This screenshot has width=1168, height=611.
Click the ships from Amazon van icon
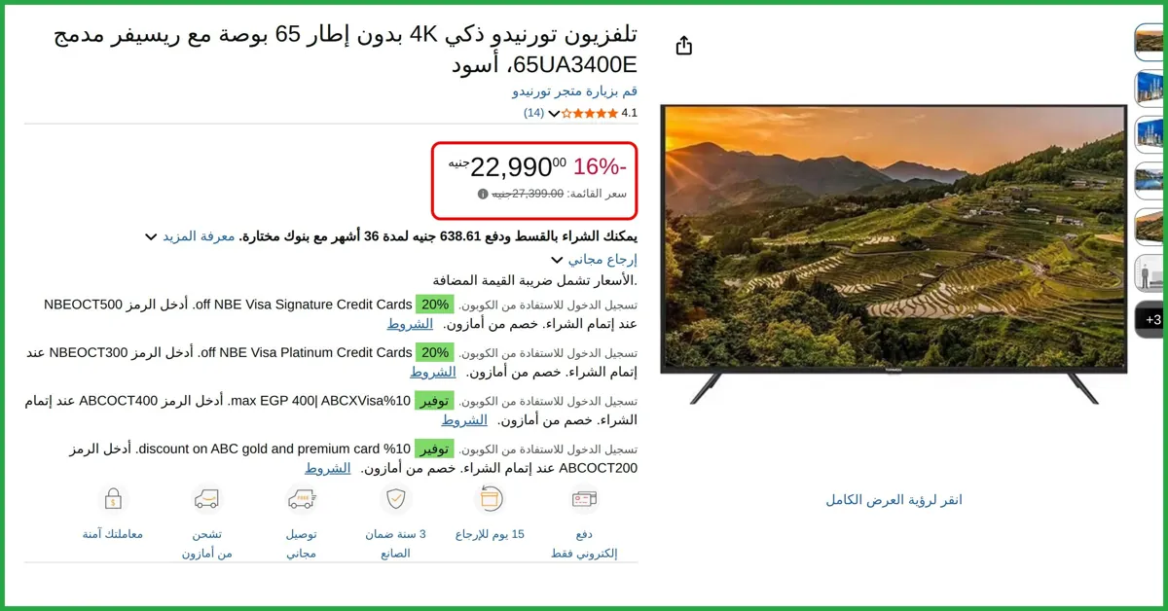coord(206,499)
